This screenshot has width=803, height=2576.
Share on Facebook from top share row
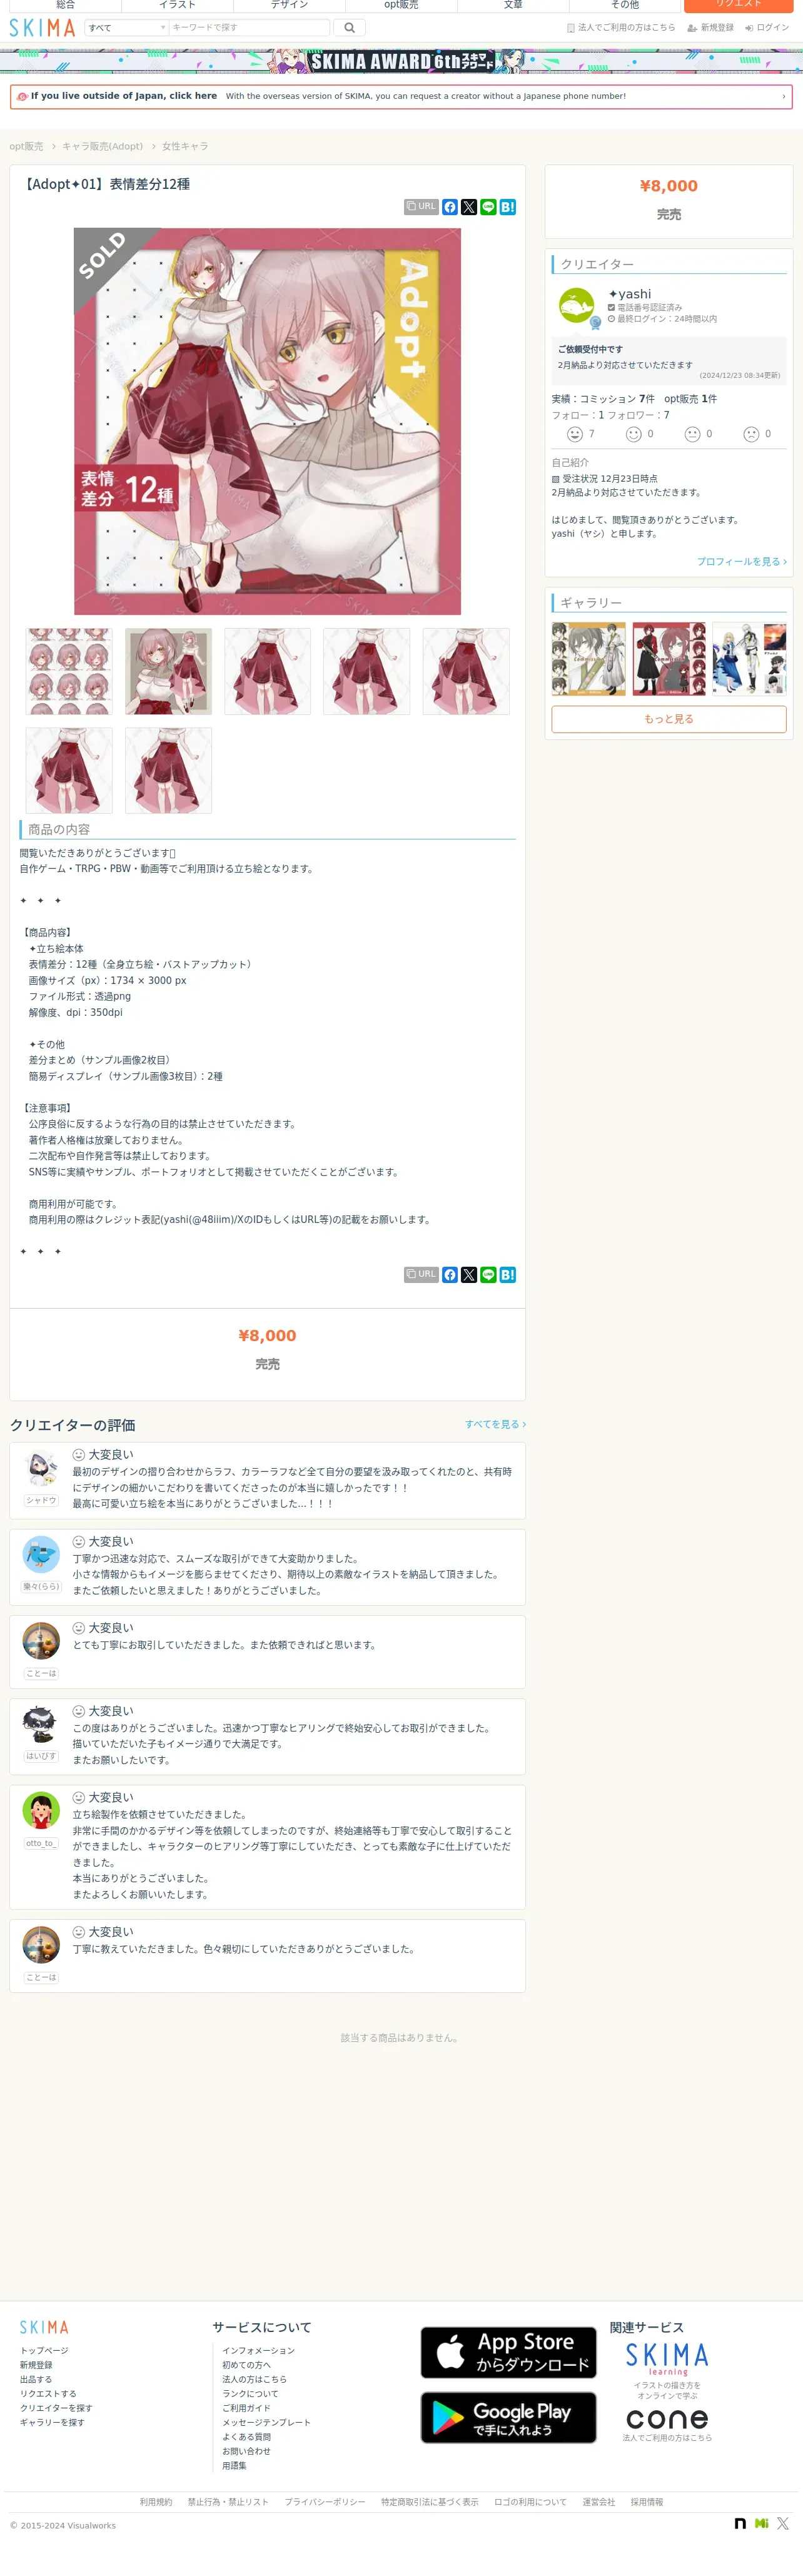450,207
